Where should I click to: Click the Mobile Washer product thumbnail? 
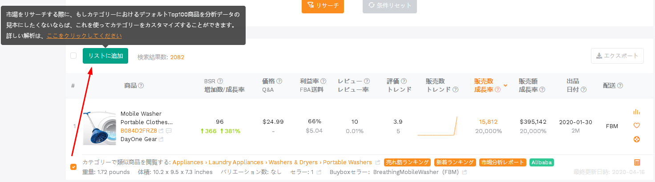[x=99, y=128]
